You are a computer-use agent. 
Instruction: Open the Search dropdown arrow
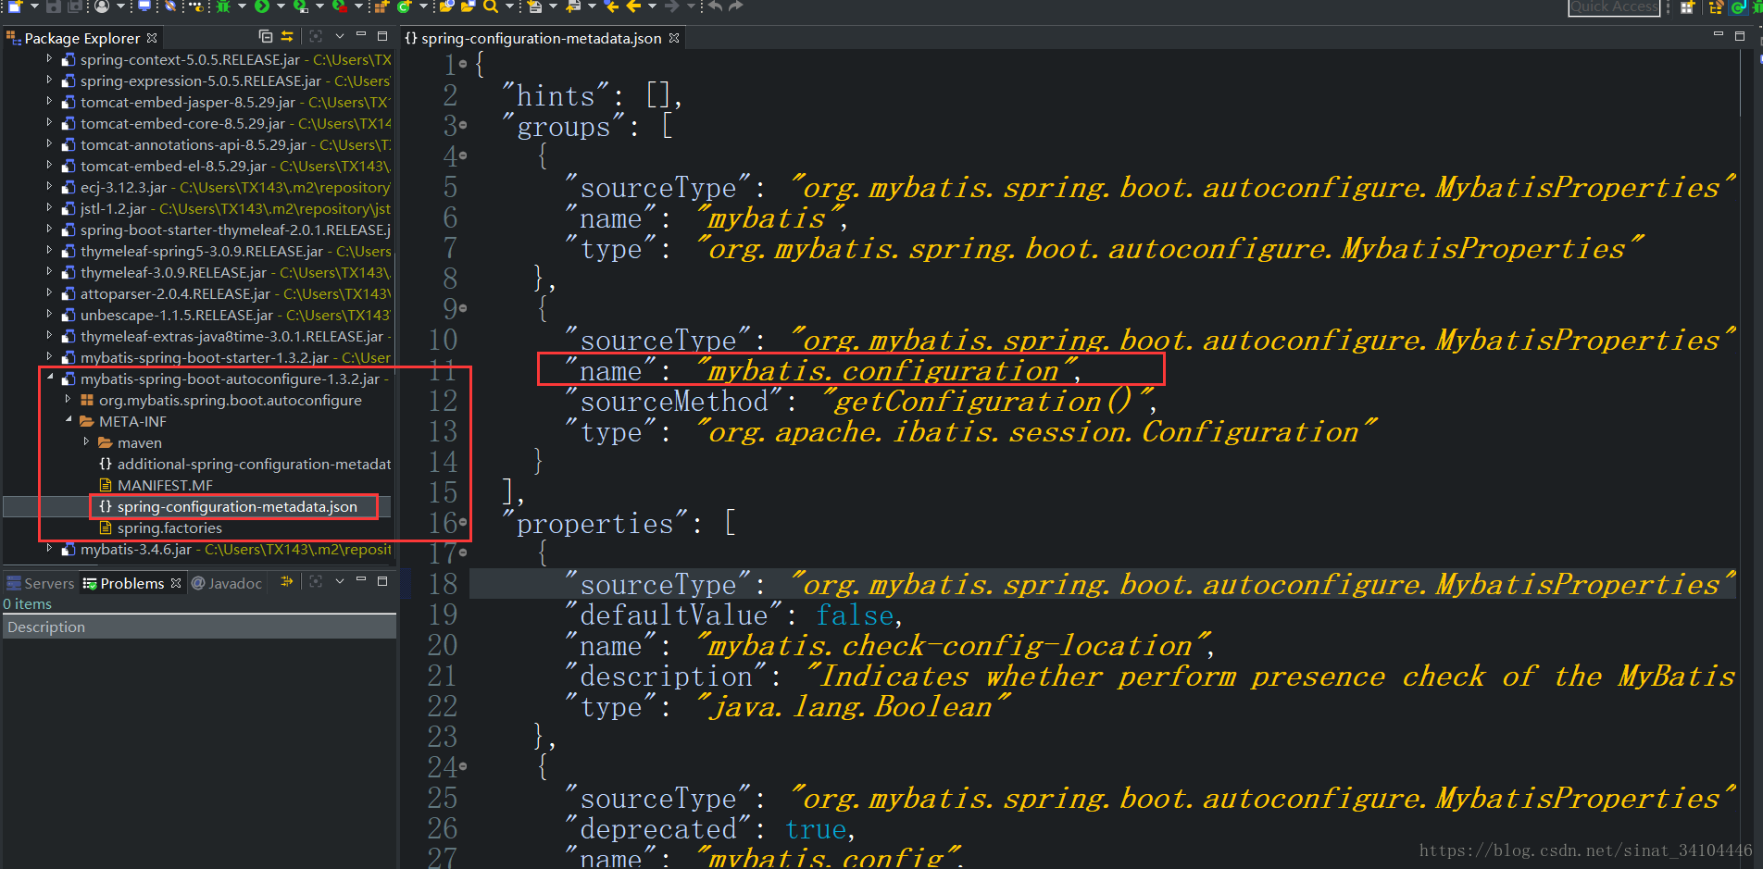click(x=509, y=6)
